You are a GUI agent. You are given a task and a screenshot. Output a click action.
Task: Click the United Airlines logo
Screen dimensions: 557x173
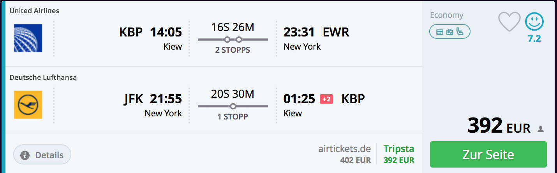click(x=28, y=38)
